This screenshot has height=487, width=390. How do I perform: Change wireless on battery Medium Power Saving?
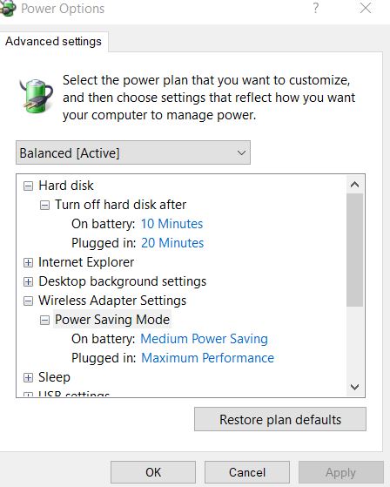tap(205, 339)
